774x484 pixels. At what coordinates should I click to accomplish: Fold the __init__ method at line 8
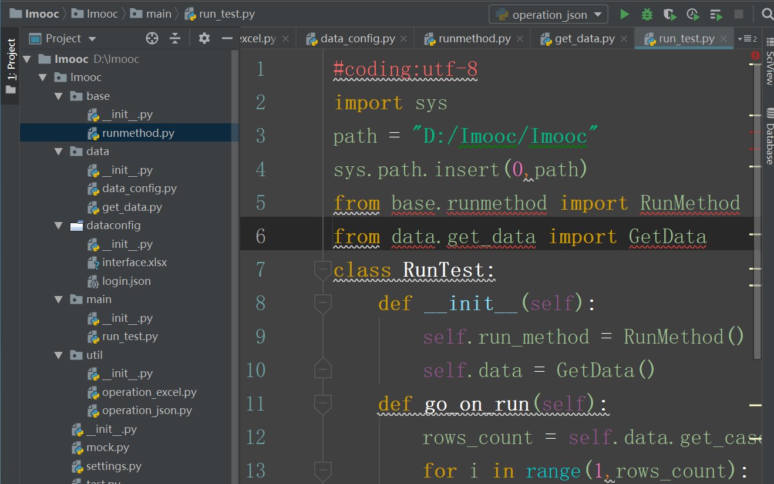tap(322, 304)
